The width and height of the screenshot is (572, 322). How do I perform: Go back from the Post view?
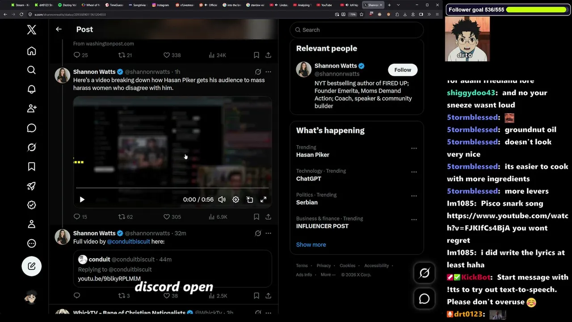point(59,29)
